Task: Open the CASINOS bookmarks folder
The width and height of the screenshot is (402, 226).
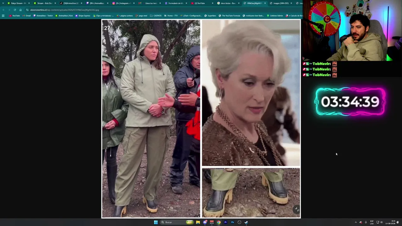Action: point(156,16)
